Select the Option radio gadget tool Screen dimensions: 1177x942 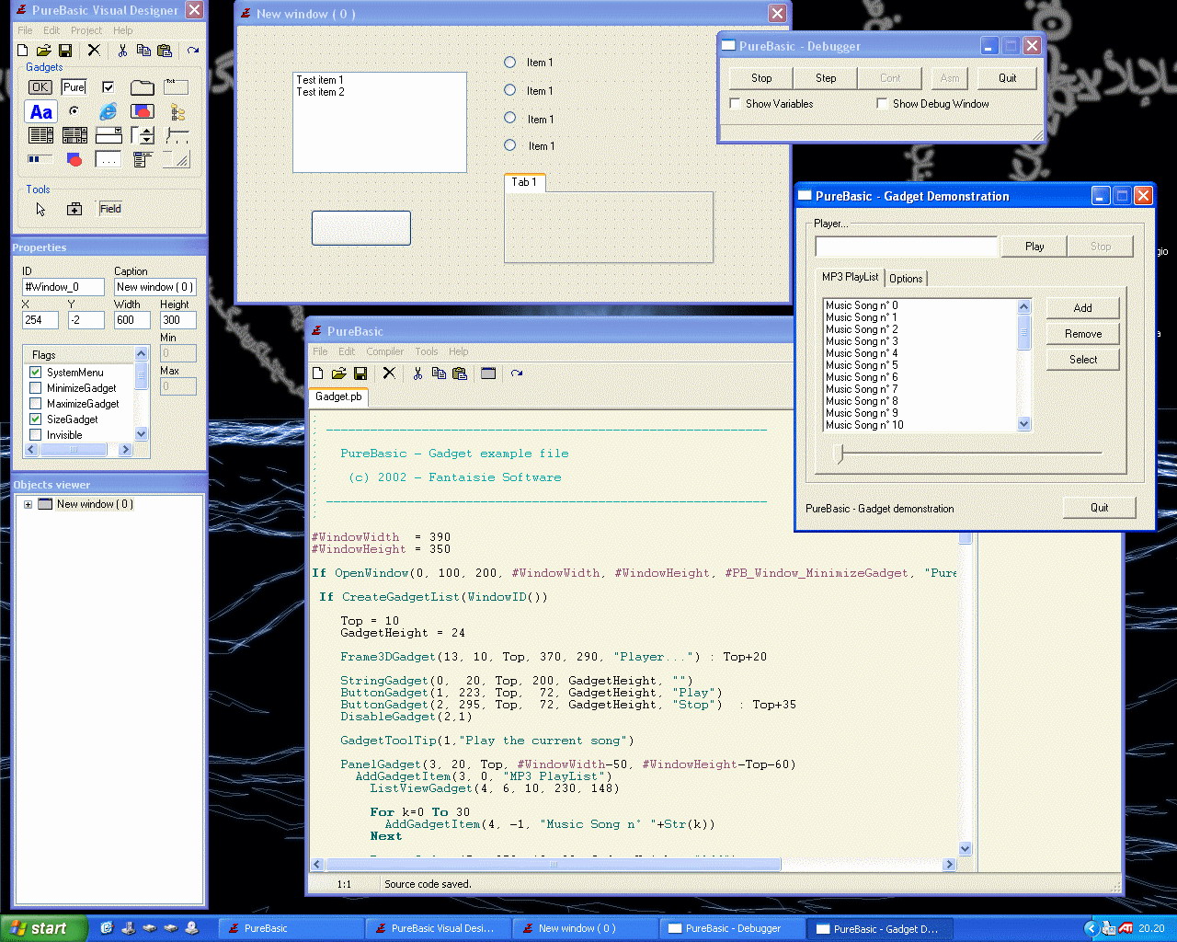pyautogui.click(x=74, y=111)
